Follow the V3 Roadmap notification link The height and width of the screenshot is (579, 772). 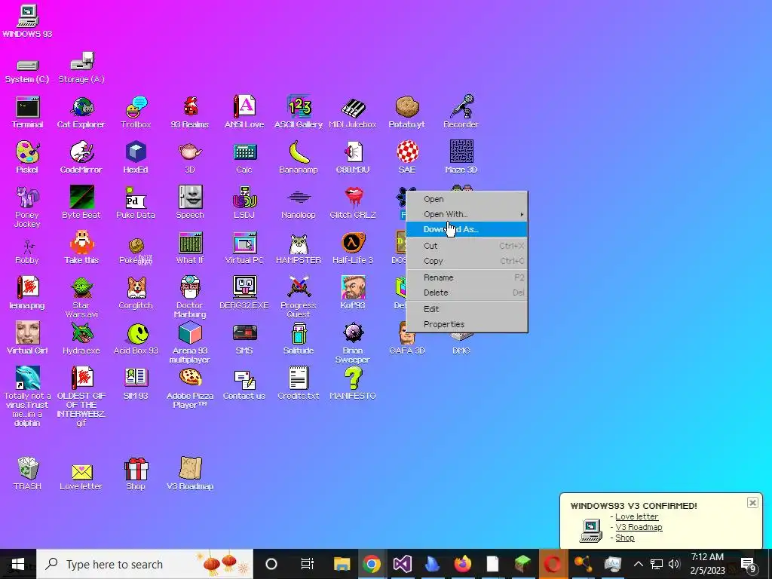point(639,527)
